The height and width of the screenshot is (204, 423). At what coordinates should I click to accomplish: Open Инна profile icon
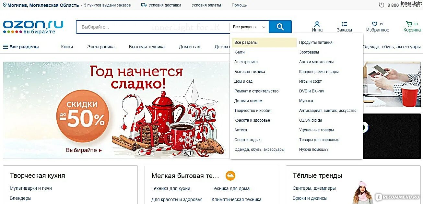317,24
